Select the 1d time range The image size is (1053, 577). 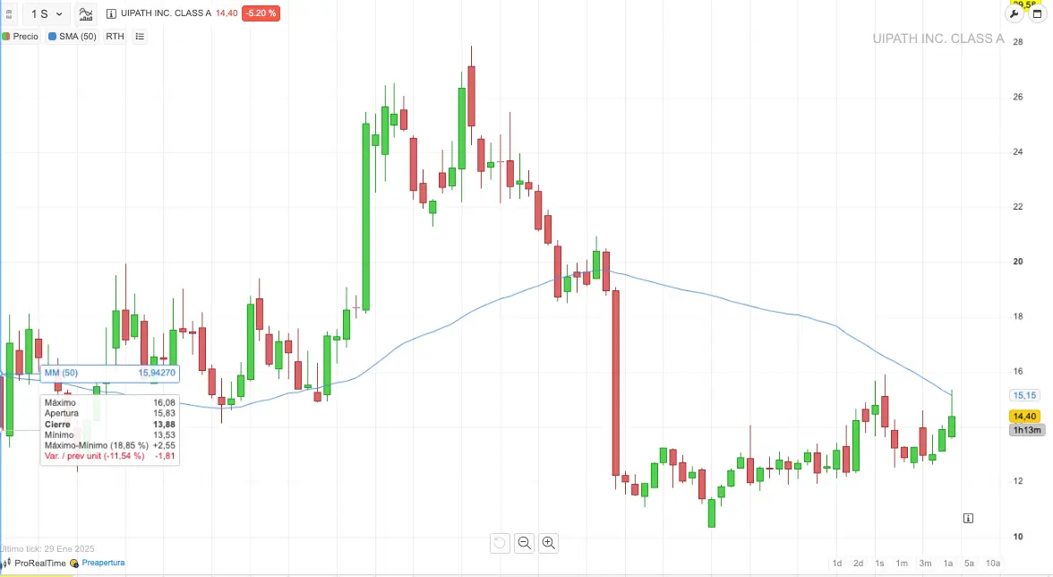click(x=836, y=564)
